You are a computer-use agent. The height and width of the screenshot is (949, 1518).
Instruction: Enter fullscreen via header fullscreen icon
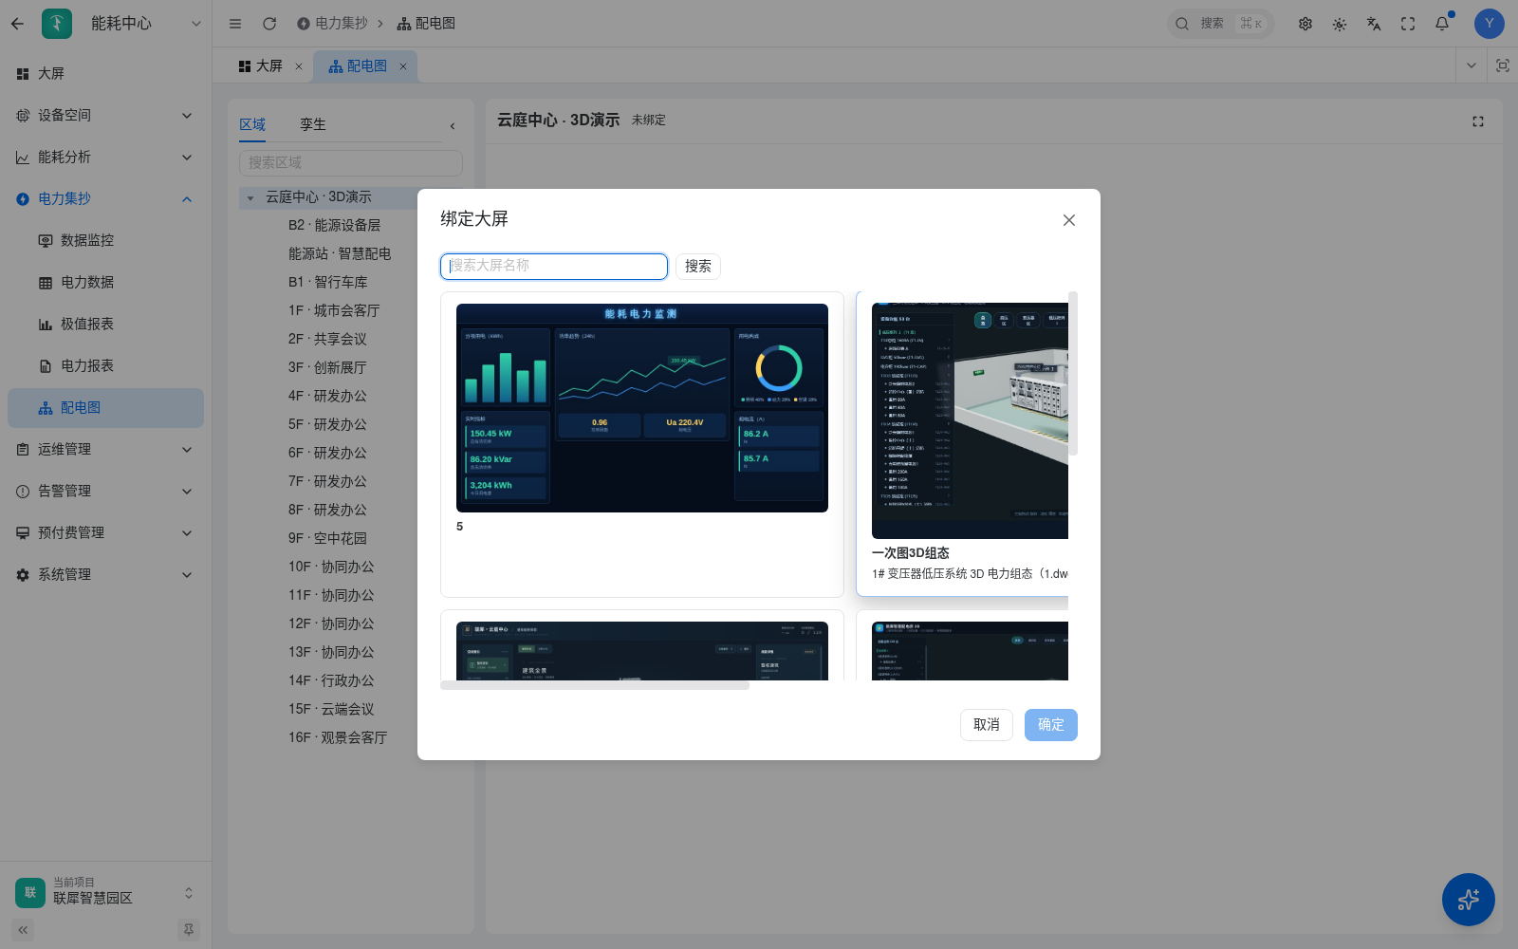point(1408,24)
